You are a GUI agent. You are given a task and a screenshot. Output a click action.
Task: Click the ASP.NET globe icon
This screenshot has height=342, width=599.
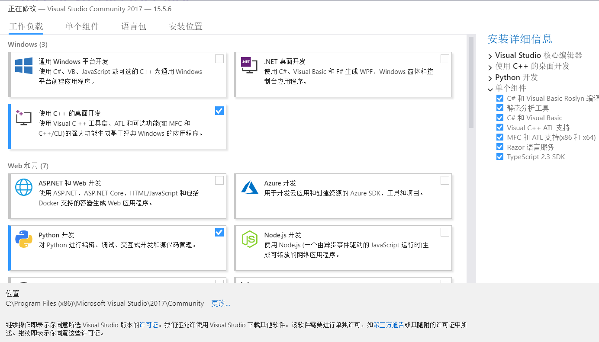(24, 187)
